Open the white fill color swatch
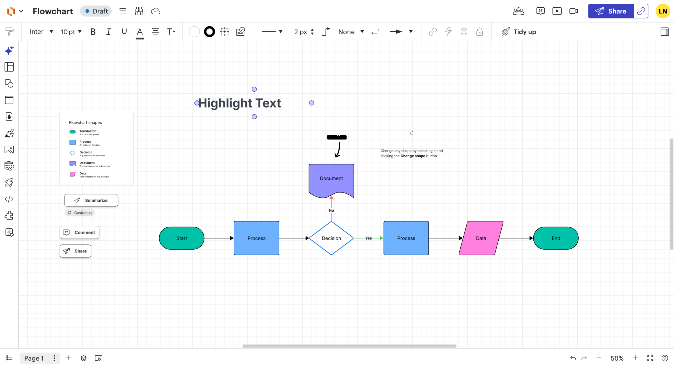Image resolution: width=674 pixels, height=367 pixels. pos(194,32)
